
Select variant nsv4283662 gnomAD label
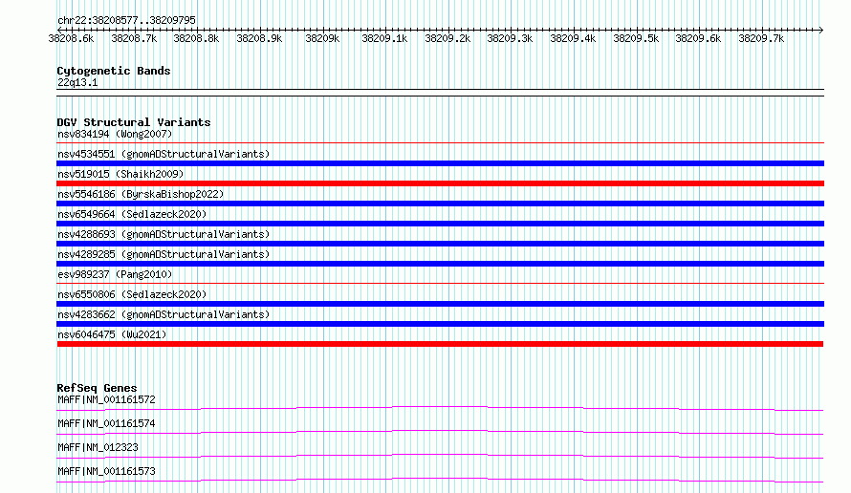[x=164, y=314]
